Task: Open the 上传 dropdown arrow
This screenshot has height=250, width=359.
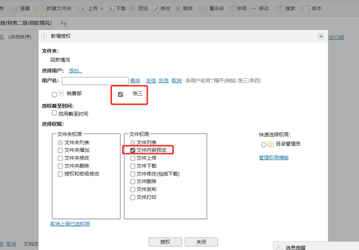Action: point(102,9)
